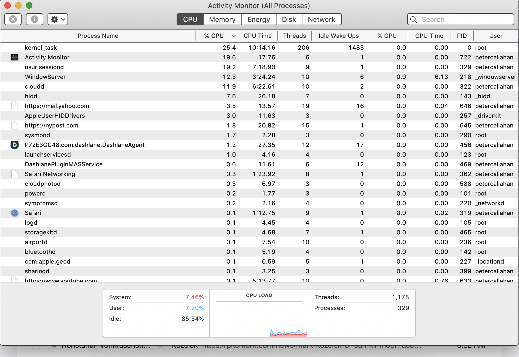Sort by User column header
The image size is (519, 357).
click(x=496, y=36)
